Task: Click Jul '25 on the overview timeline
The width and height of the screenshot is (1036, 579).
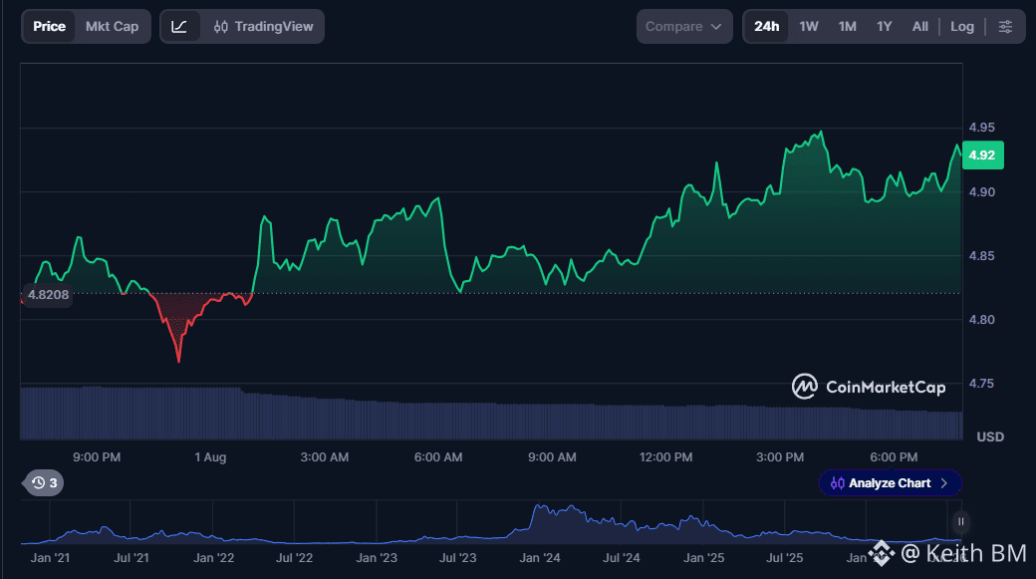Action: coord(784,558)
